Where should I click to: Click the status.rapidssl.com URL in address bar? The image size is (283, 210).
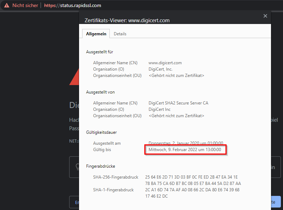click(x=73, y=5)
